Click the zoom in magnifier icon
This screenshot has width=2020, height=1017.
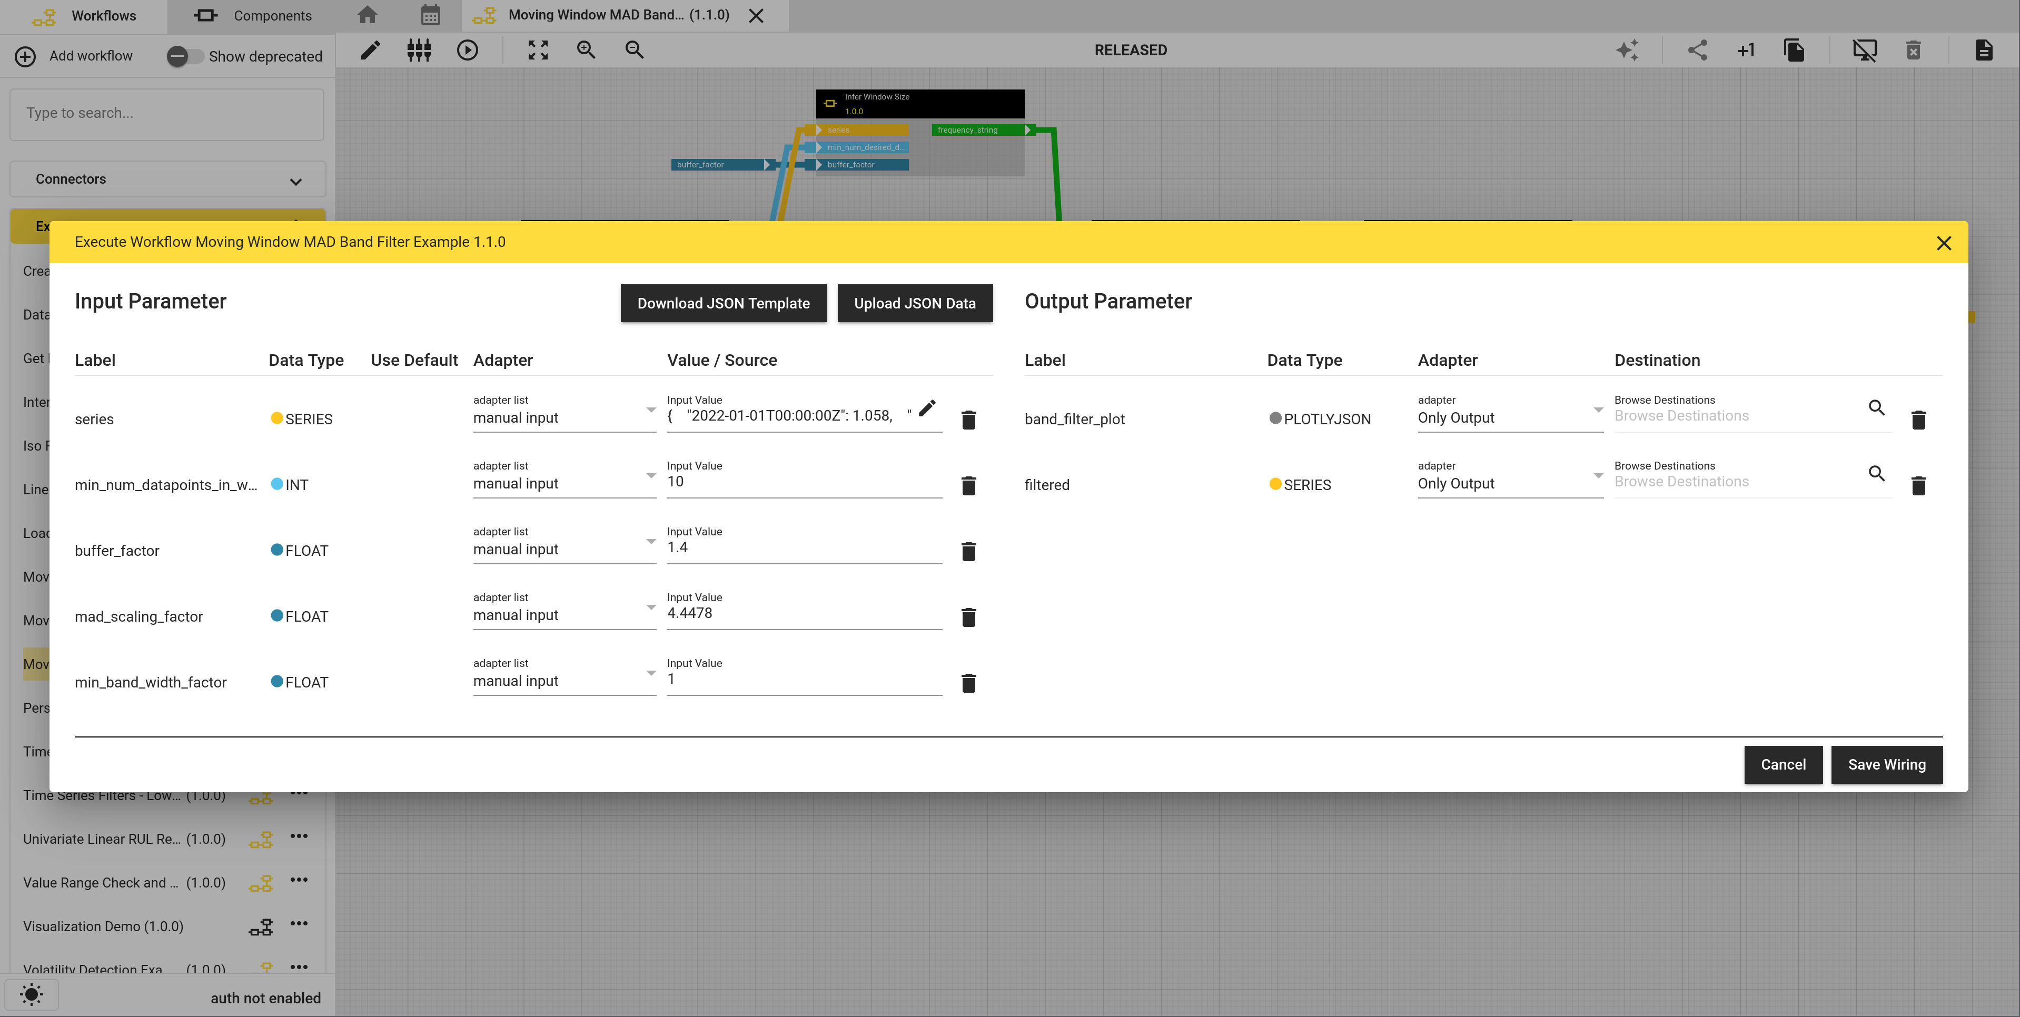[x=586, y=50]
